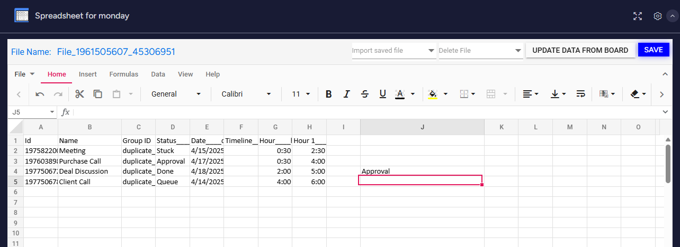The width and height of the screenshot is (680, 247).
Task: Click the redo arrow icon
Action: (58, 94)
